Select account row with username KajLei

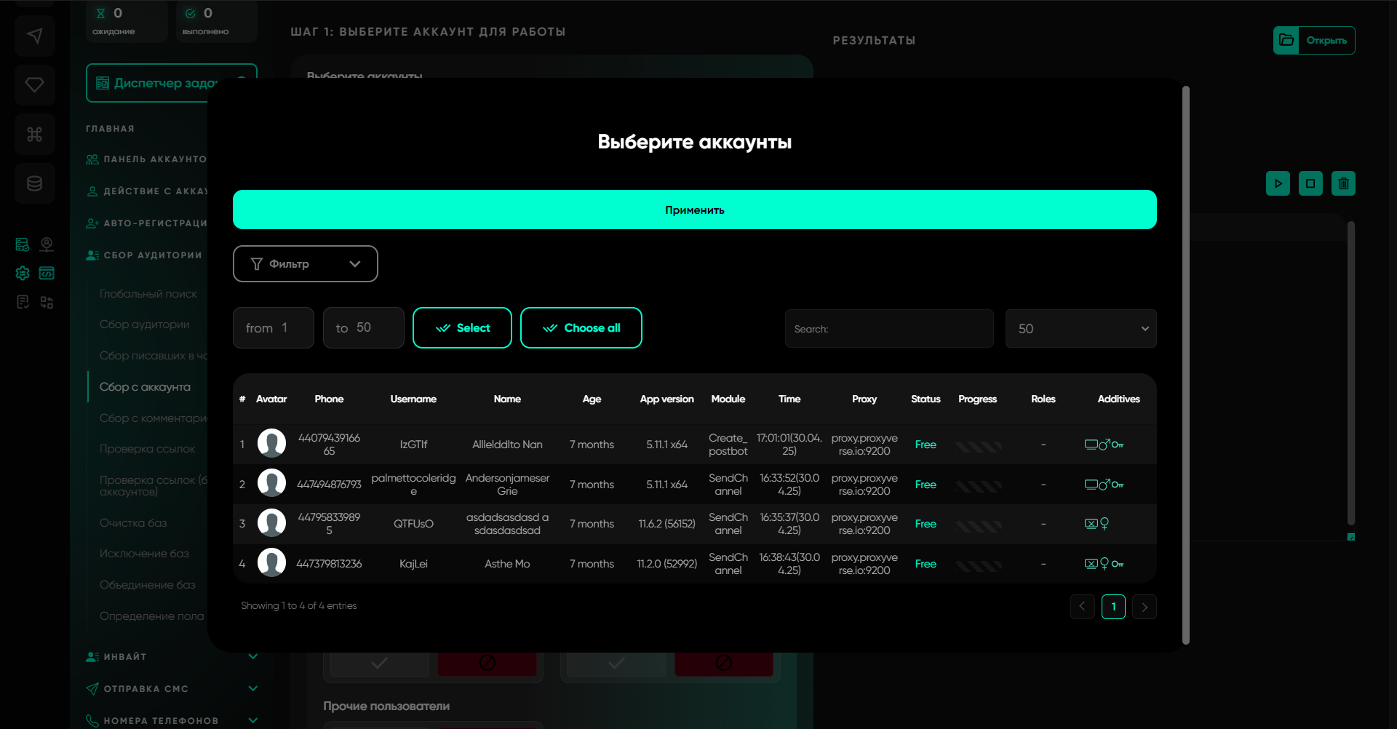[x=413, y=564]
